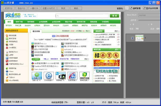Click the EXE转化器专题 banner in the canvas
The width and height of the screenshot is (161, 106).
(x=107, y=71)
